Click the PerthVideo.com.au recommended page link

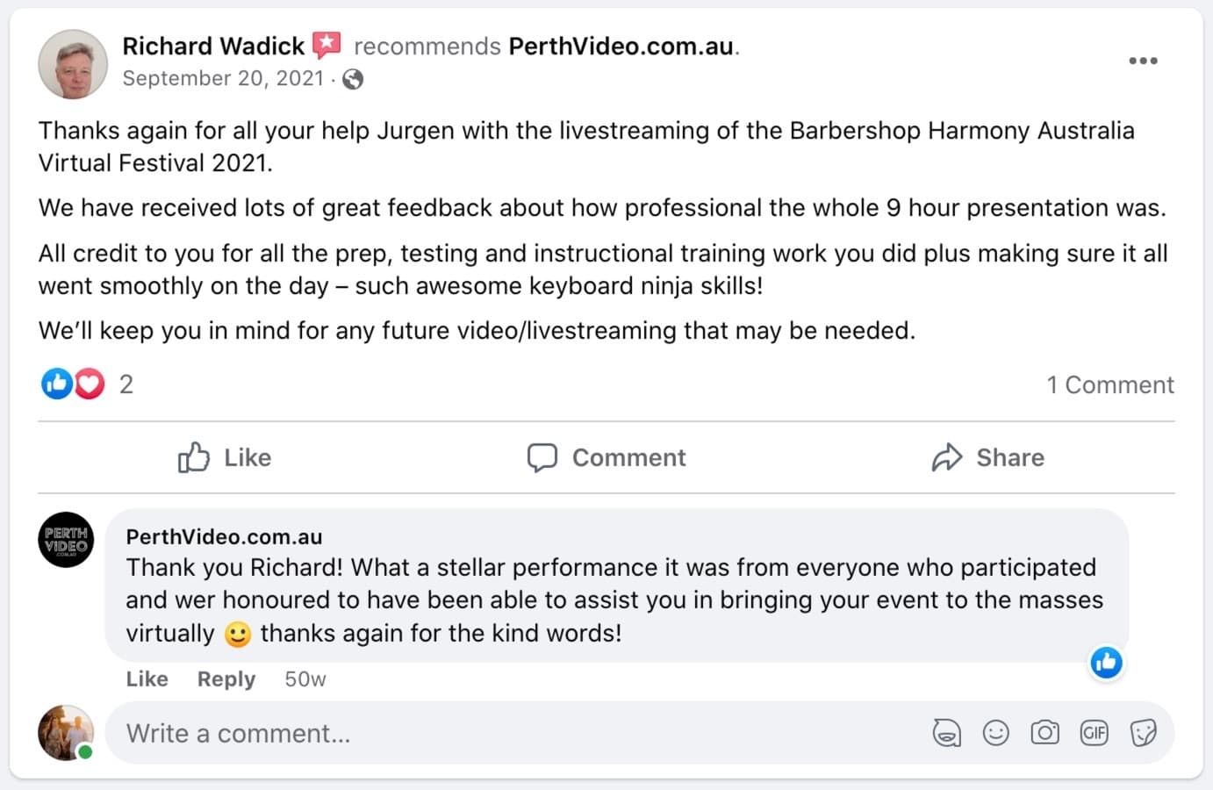(x=621, y=46)
